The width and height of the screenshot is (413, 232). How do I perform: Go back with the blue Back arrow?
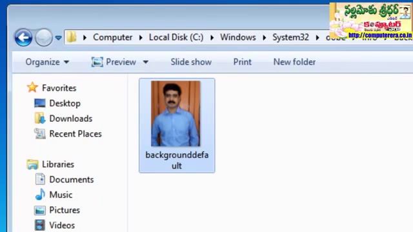coord(23,37)
